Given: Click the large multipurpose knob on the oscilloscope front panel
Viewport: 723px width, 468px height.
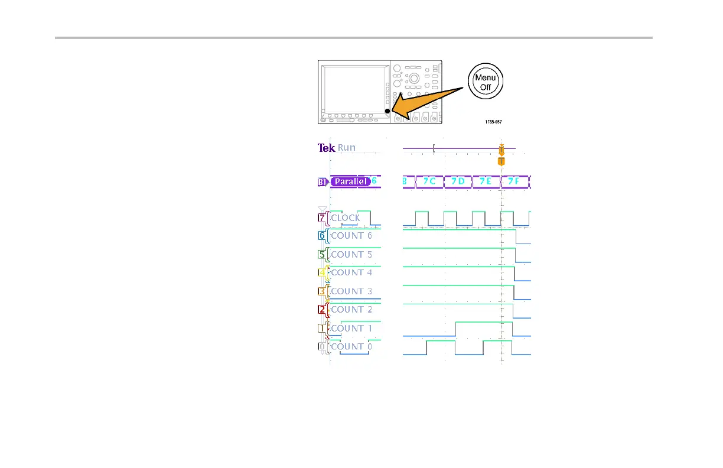Looking at the screenshot, I should (415, 78).
